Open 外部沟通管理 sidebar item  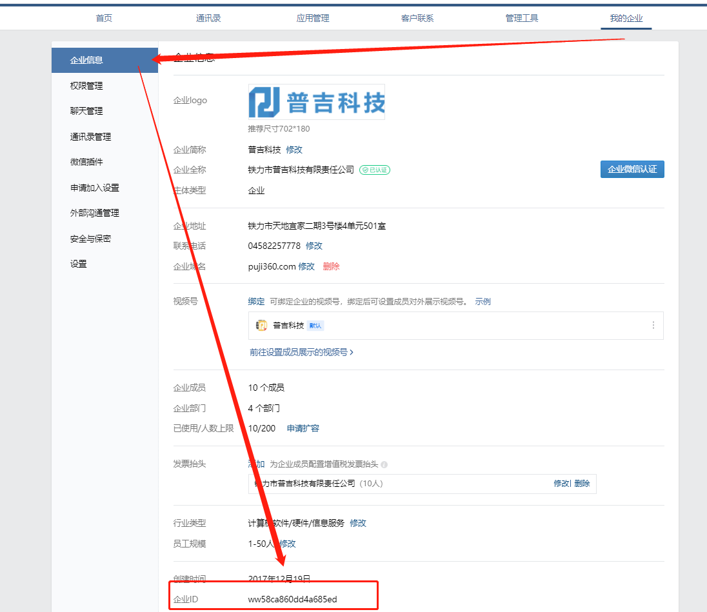(95, 213)
